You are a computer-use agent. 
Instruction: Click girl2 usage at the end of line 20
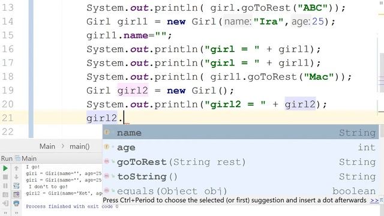click(x=300, y=104)
